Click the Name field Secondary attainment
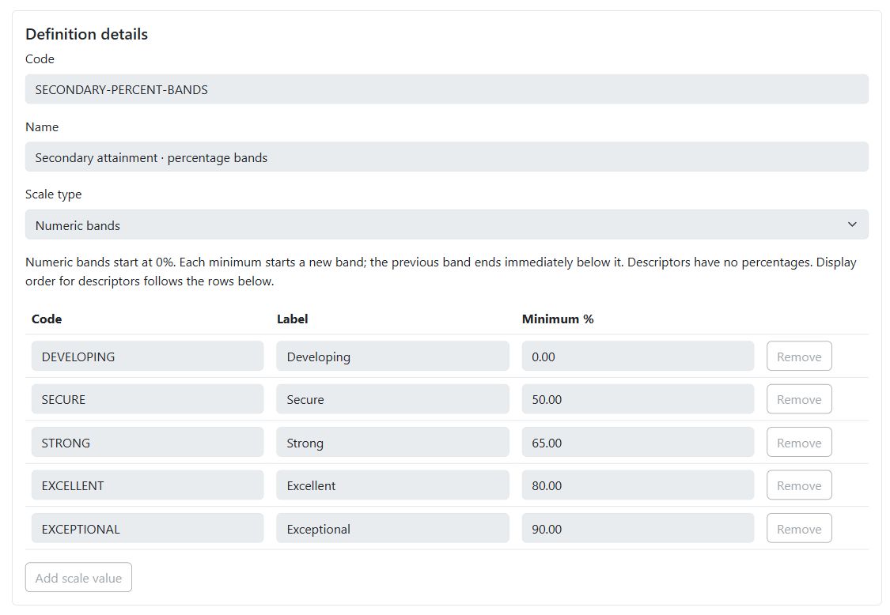 pos(447,157)
